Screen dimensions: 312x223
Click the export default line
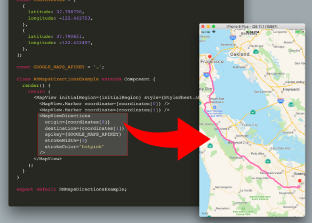click(x=71, y=189)
